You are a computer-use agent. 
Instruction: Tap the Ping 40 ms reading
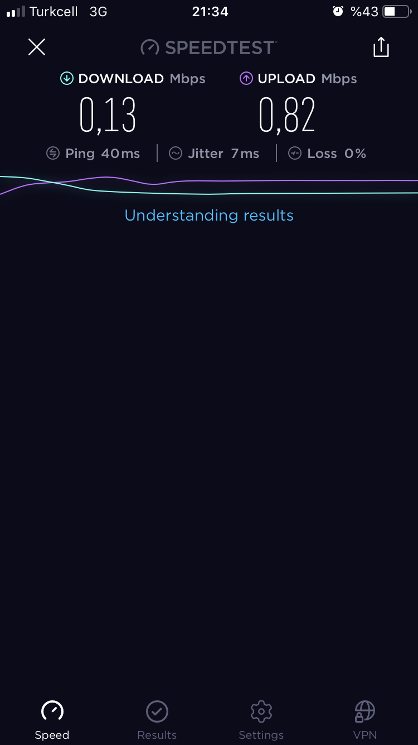point(103,154)
